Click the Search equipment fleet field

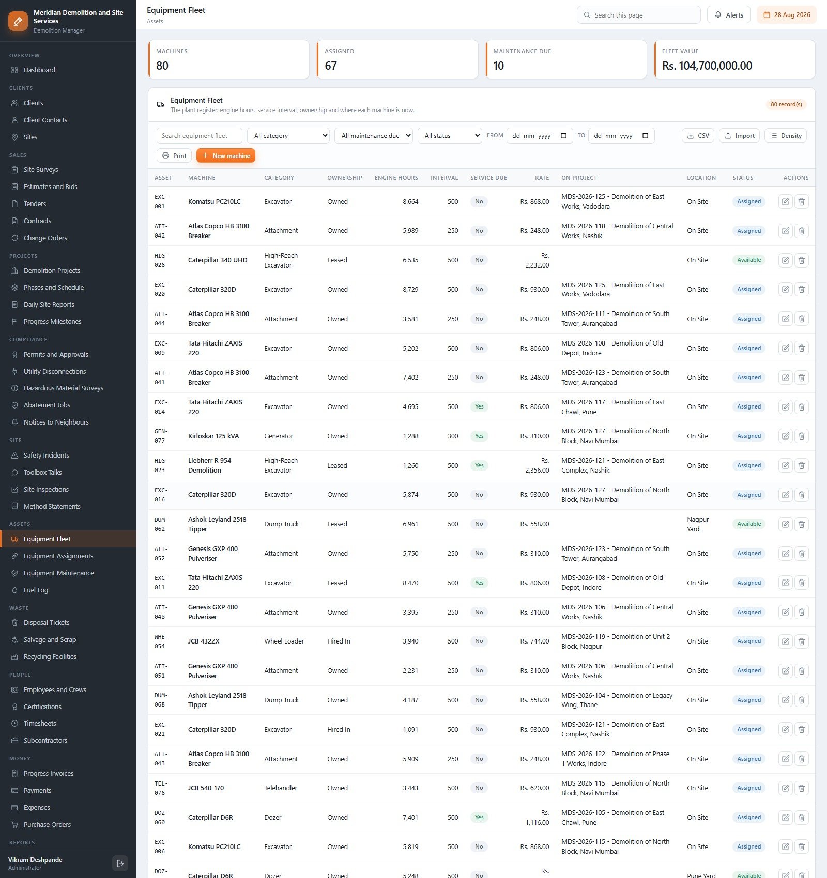click(199, 136)
